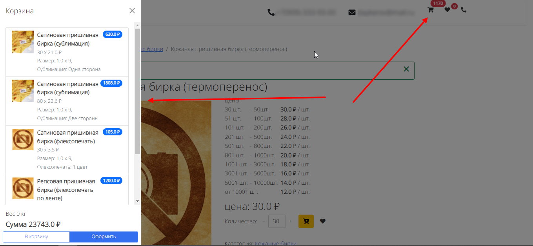
Task: Click the Оформить checkout button
Action: [104, 237]
